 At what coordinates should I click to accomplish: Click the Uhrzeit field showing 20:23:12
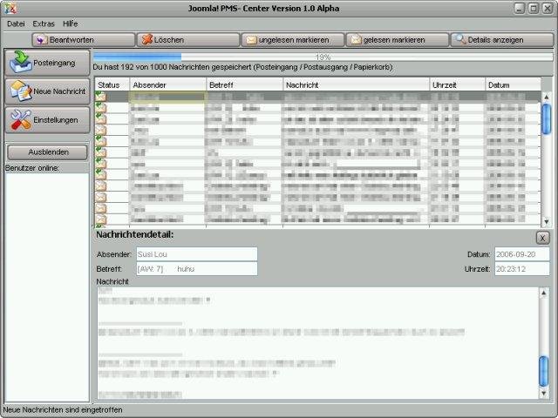pos(521,269)
